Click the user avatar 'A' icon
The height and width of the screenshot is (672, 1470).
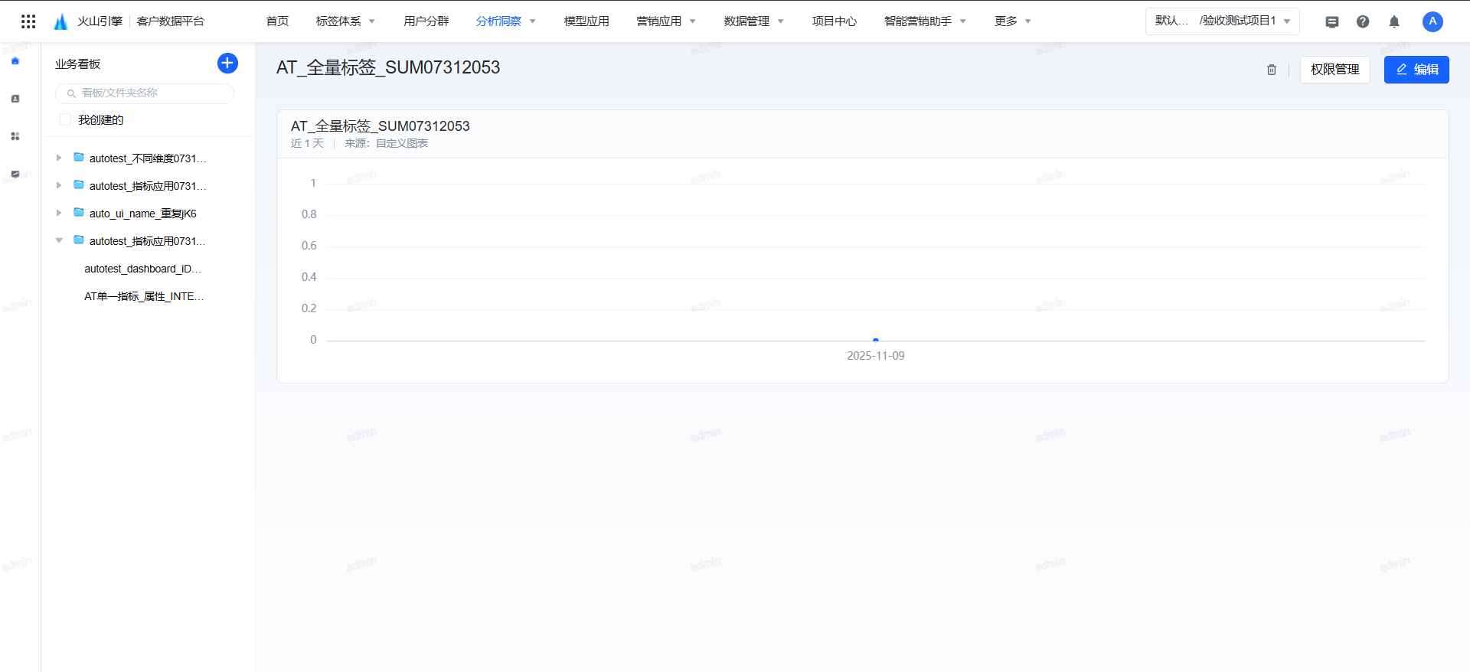[1432, 21]
